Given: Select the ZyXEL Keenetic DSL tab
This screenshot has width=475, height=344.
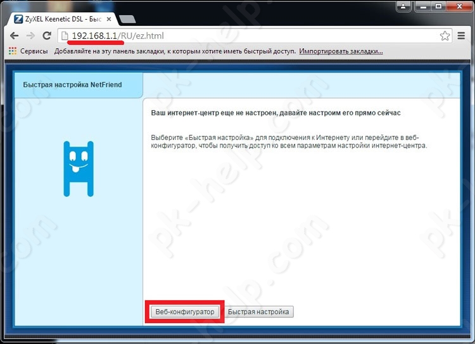Looking at the screenshot, I should point(63,19).
